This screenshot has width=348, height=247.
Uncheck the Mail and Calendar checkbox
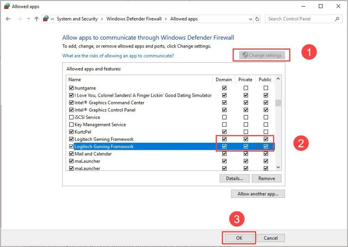point(71,154)
